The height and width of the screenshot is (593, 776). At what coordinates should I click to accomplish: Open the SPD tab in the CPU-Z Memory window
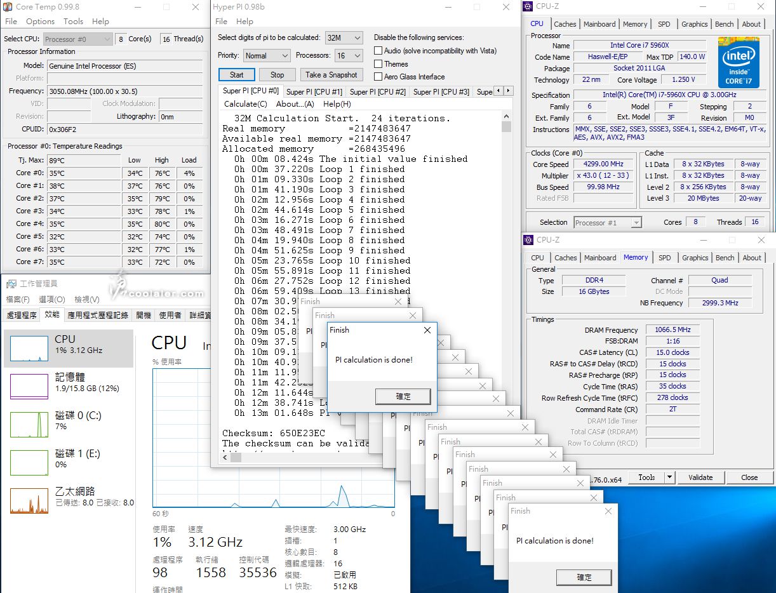pos(665,258)
